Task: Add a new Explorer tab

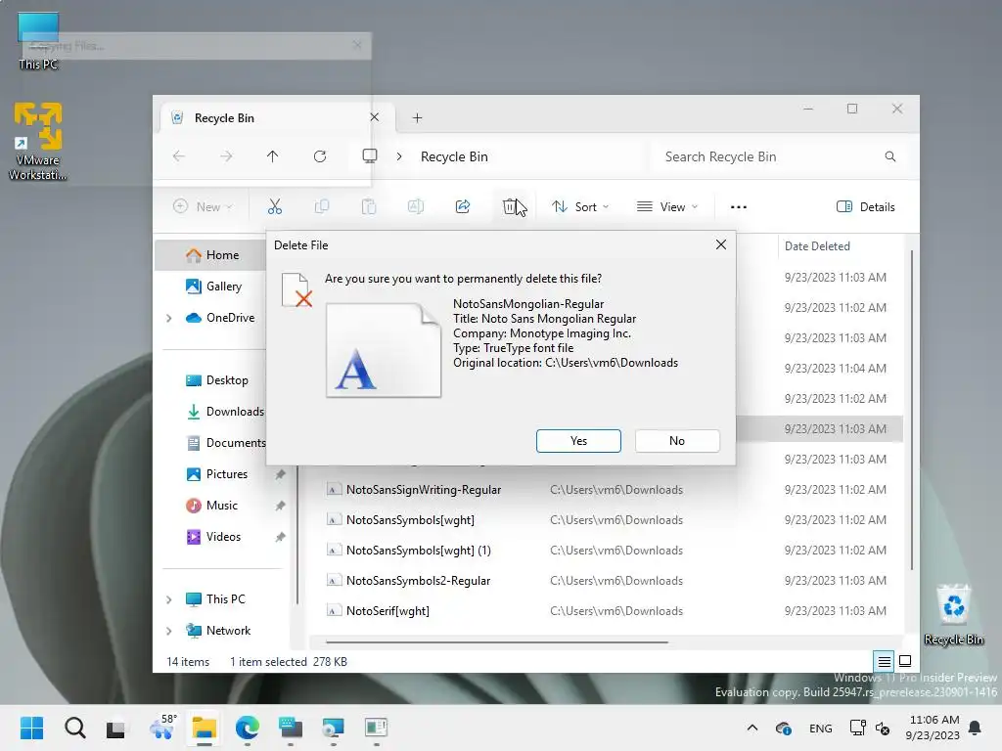Action: tap(417, 117)
